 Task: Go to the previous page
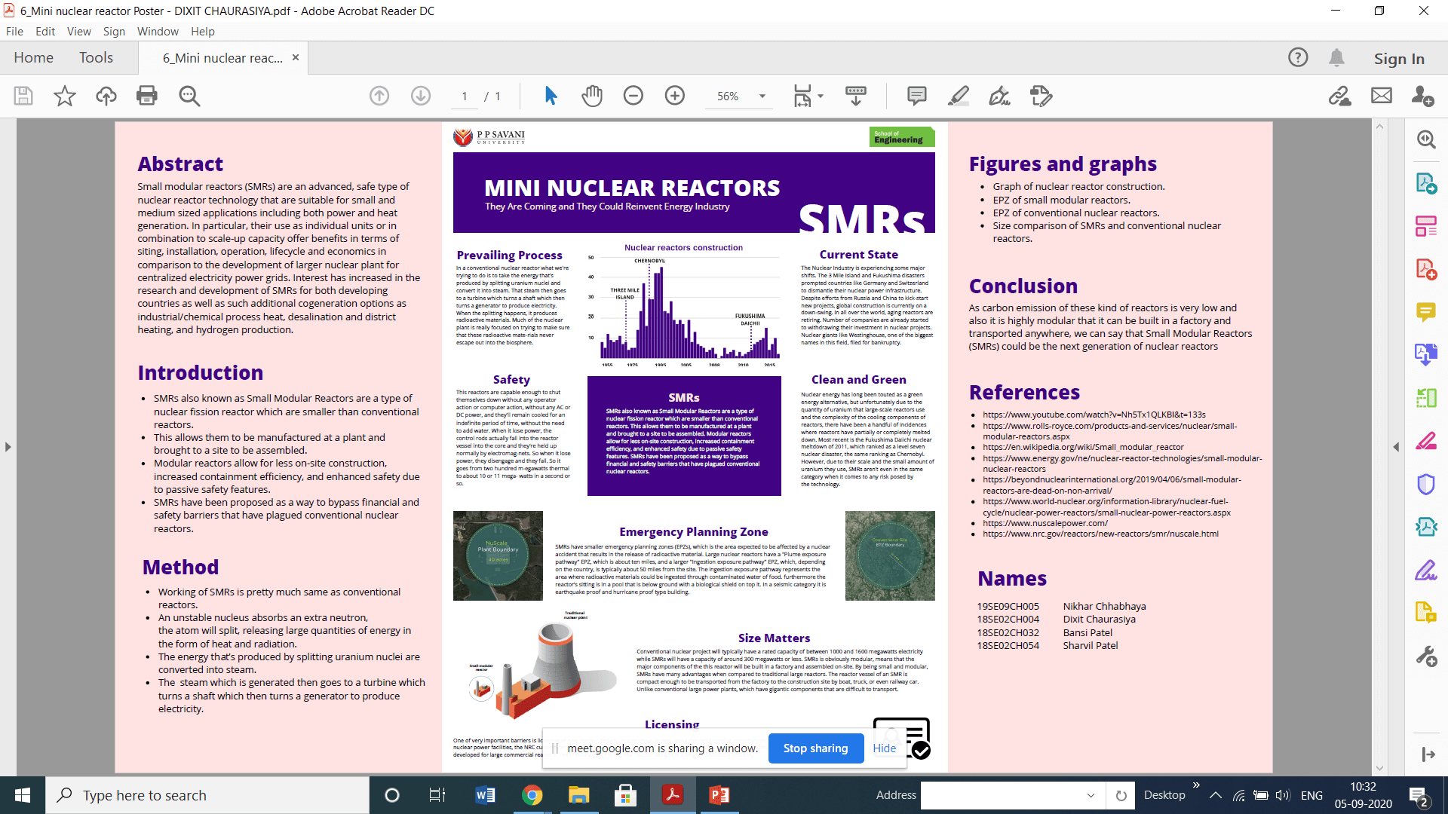379,96
